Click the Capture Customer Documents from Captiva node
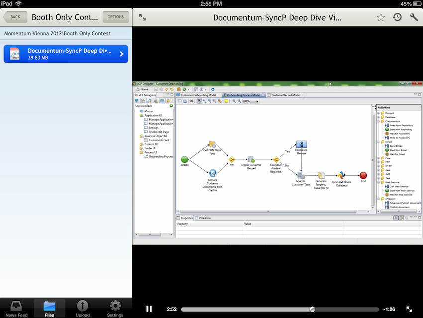This screenshot has width=423, height=318. pos(212,173)
